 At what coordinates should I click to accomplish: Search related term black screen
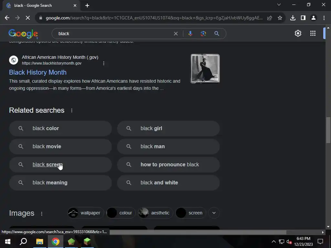(60, 165)
